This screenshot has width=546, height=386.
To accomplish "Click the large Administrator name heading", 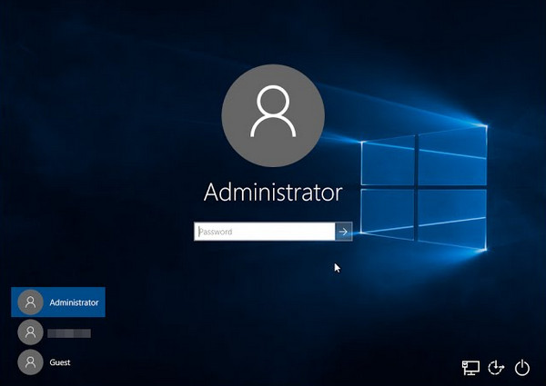I will click(x=273, y=193).
